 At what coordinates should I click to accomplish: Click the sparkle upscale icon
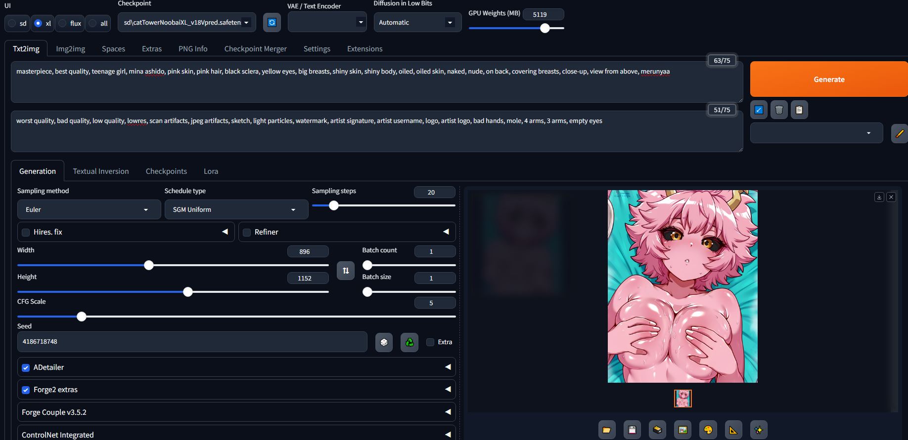[x=759, y=430]
